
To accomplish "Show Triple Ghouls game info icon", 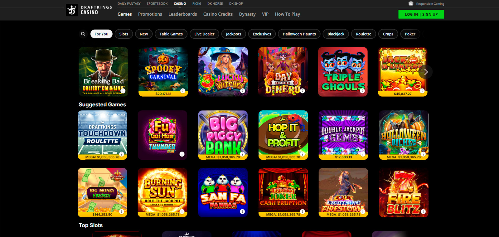I will pos(362,91).
